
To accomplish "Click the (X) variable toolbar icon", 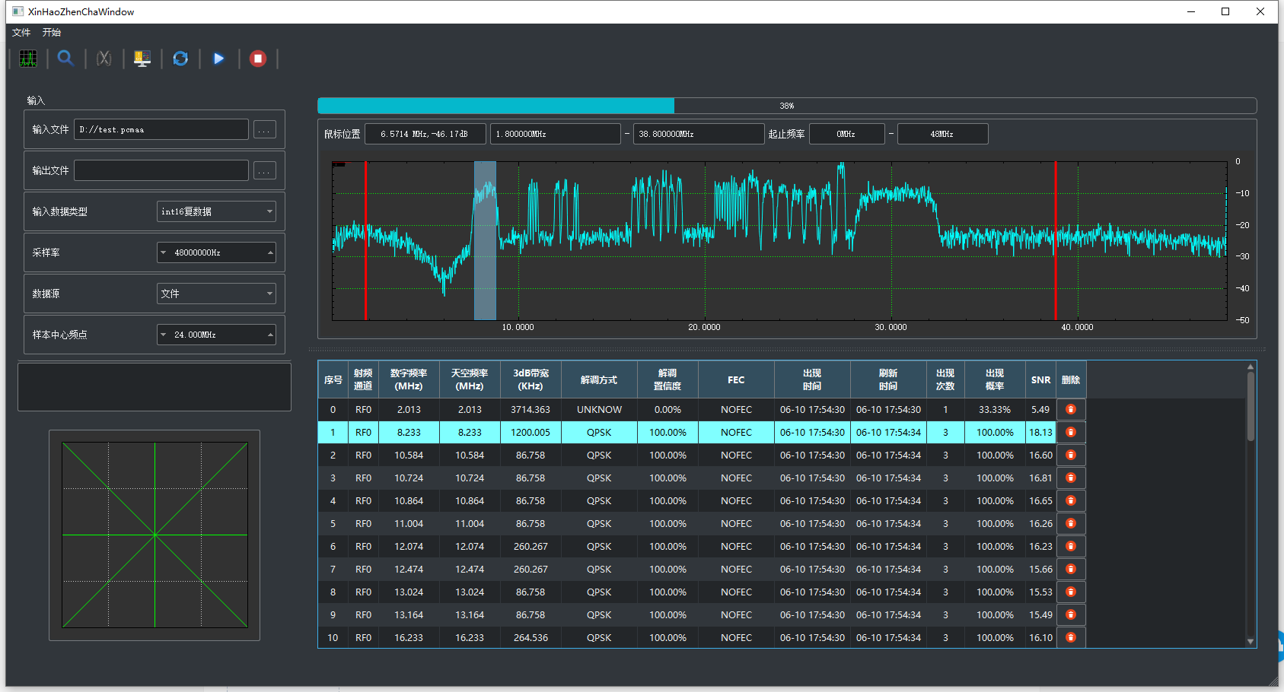I will coord(104,59).
